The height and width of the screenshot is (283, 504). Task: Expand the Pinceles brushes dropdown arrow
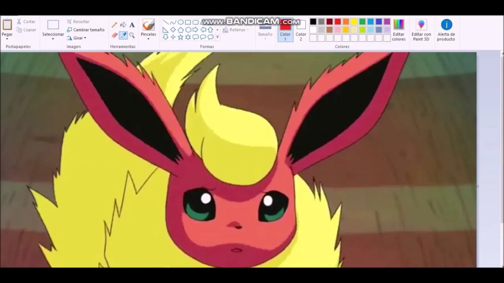point(148,39)
